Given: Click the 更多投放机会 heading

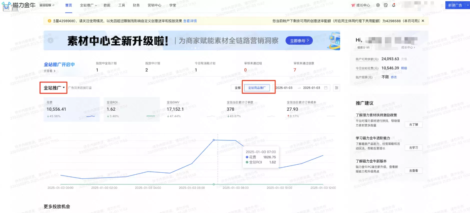Looking at the screenshot, I should coord(57,207).
